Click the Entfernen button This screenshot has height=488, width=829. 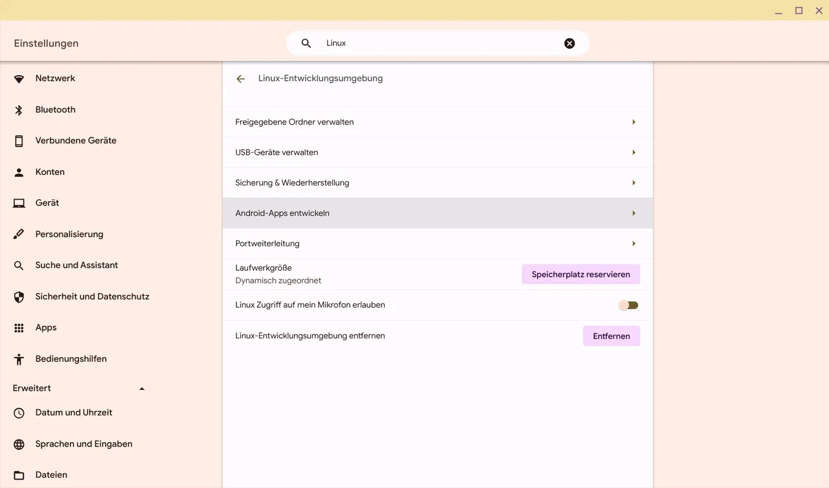pyautogui.click(x=611, y=336)
